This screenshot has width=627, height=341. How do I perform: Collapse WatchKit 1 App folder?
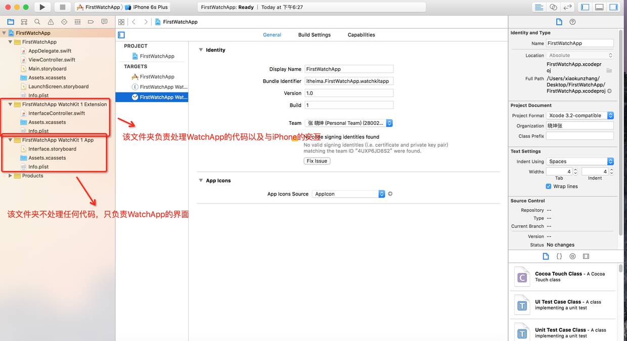10,140
